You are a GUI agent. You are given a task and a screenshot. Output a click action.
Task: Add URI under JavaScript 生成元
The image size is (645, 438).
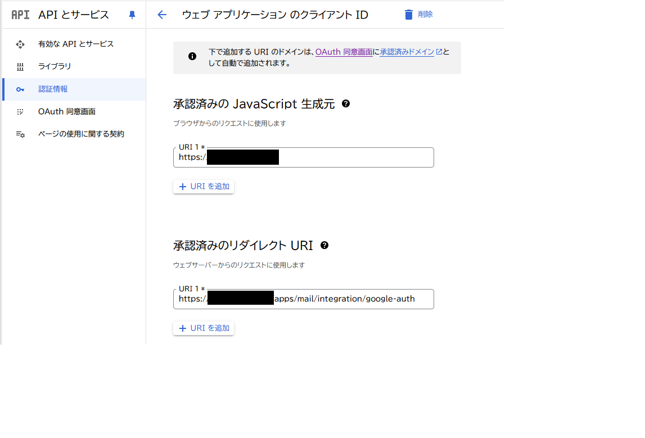pyautogui.click(x=204, y=186)
